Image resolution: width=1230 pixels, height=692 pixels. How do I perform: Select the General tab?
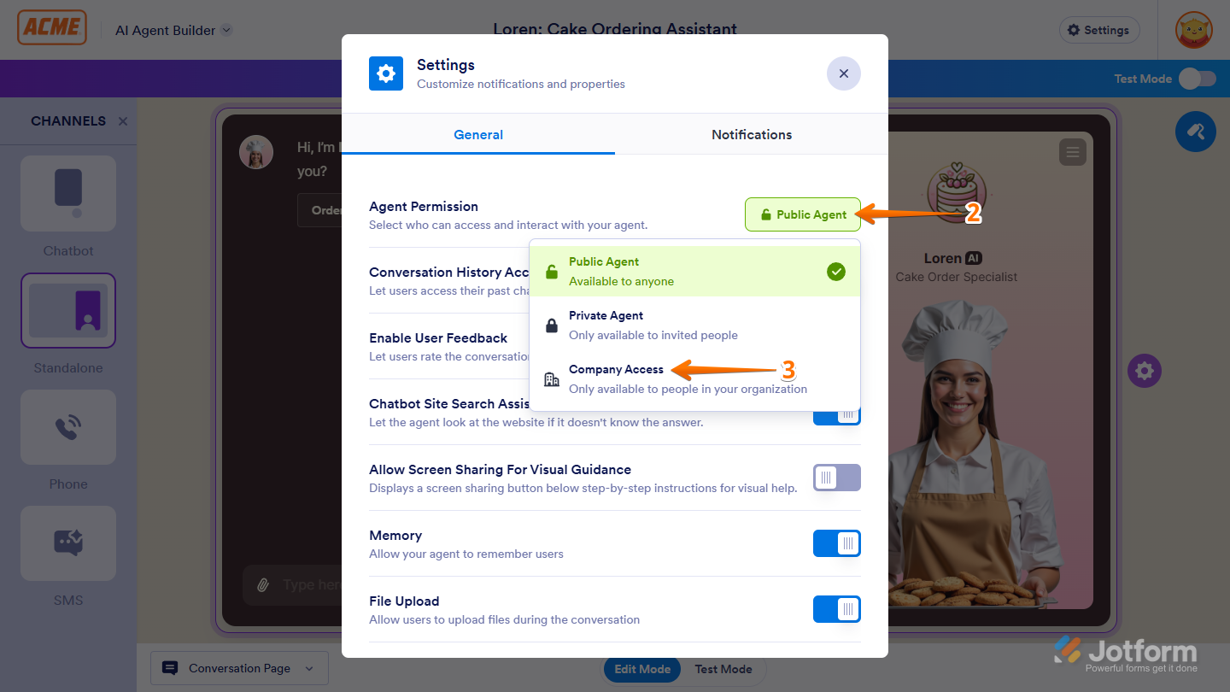[x=478, y=134]
